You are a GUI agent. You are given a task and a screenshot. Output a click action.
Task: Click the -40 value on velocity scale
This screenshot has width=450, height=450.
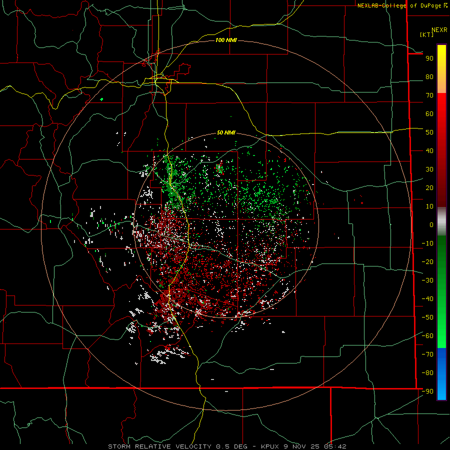click(427, 299)
